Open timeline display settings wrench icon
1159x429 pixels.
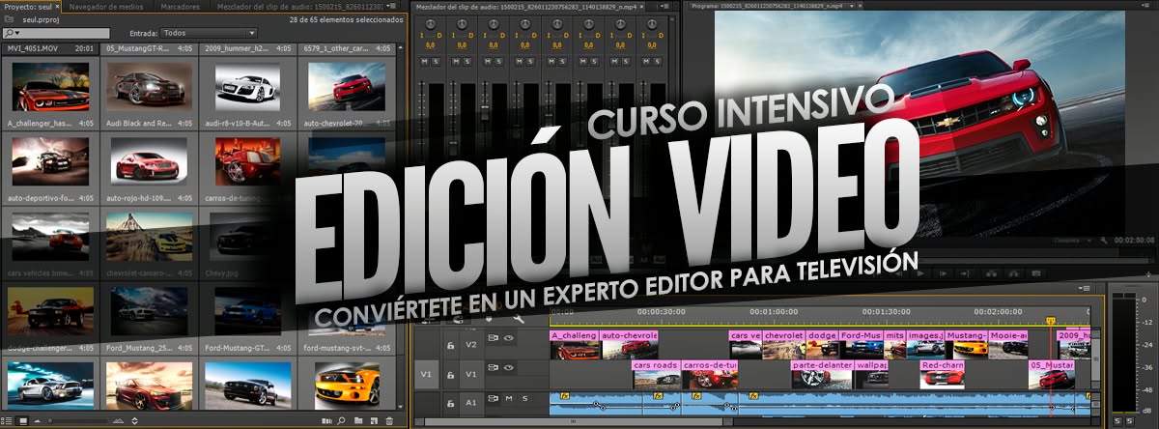tap(519, 319)
